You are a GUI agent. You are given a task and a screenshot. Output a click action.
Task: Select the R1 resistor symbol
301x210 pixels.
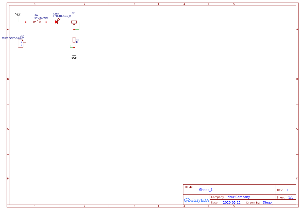(x=74, y=40)
